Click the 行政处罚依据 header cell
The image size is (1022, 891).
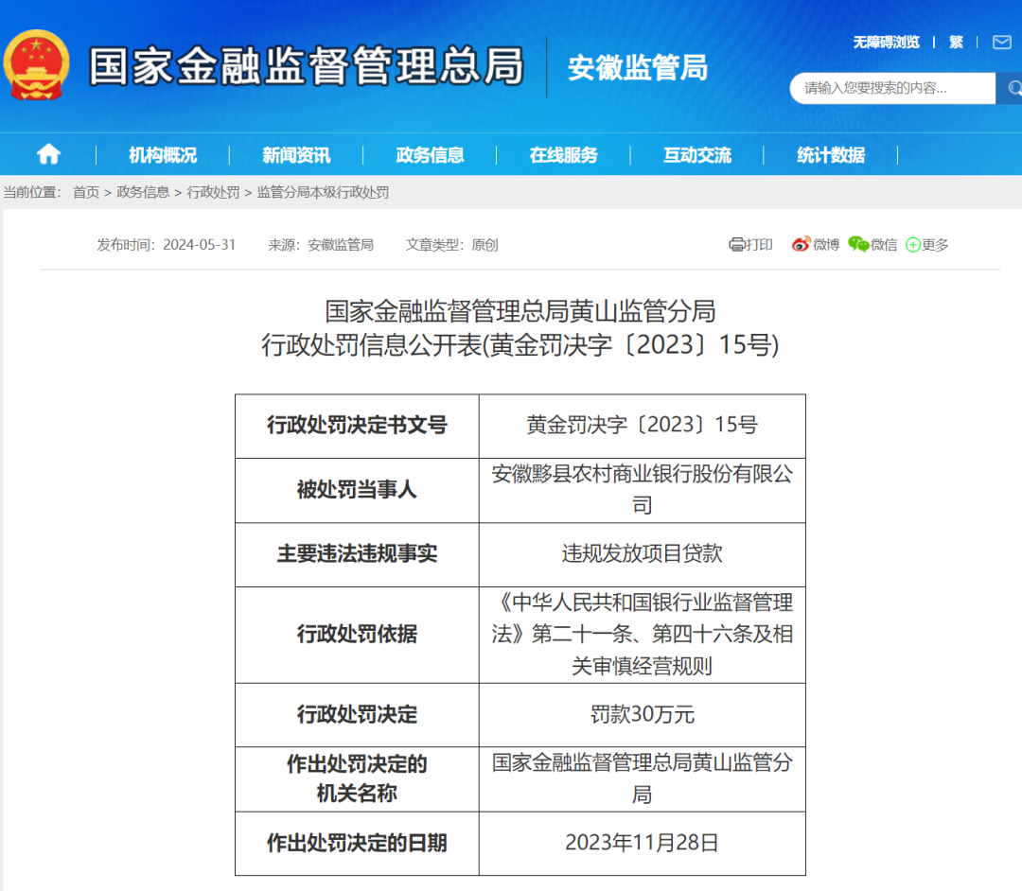pyautogui.click(x=357, y=635)
